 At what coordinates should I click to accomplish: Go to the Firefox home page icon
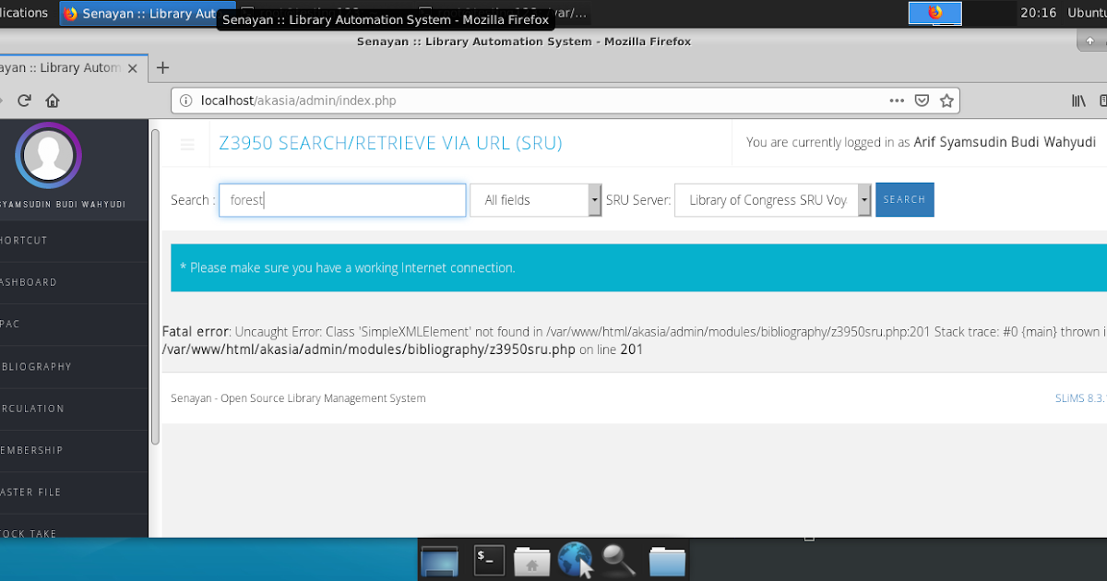(x=53, y=101)
